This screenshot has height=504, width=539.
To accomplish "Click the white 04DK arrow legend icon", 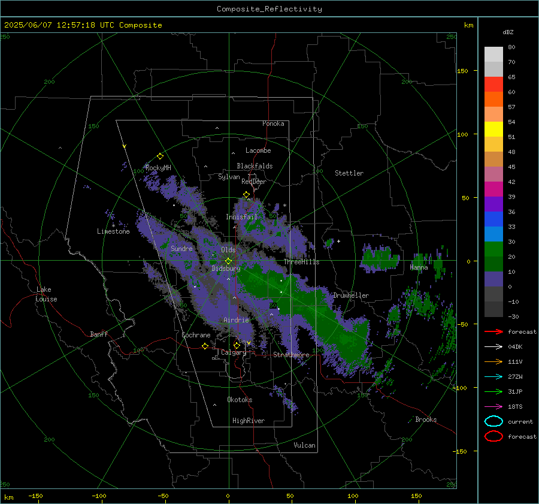I will 493,347.
